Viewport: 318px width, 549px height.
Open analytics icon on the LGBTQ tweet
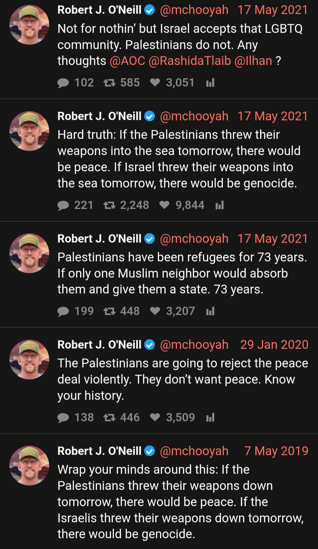[210, 83]
